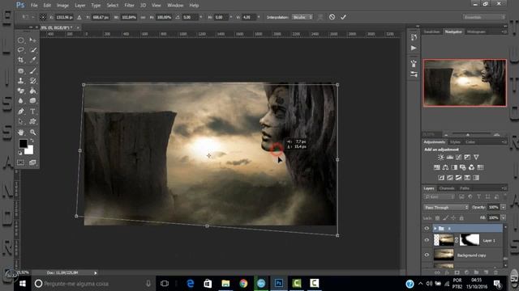Select the Pen tool
Screen dimensions: 519x291
21,112
